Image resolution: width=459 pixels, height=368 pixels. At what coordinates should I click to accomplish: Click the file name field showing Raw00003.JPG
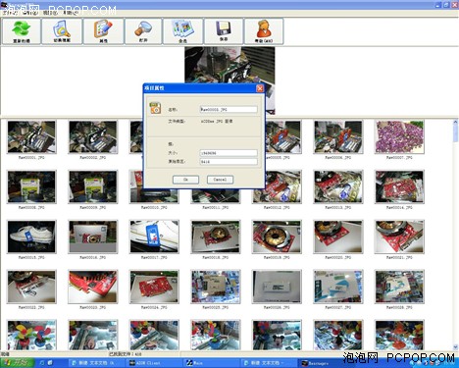[229, 110]
